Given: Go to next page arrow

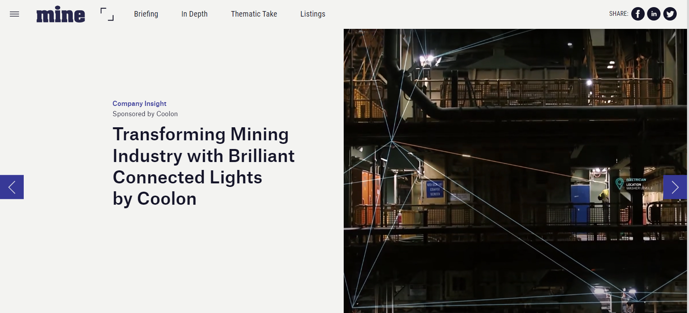Looking at the screenshot, I should (675, 187).
